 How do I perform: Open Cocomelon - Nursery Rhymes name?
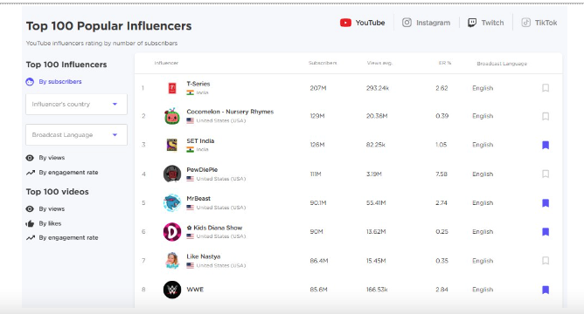(x=230, y=112)
